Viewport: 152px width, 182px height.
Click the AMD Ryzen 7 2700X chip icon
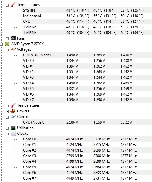click(7, 44)
